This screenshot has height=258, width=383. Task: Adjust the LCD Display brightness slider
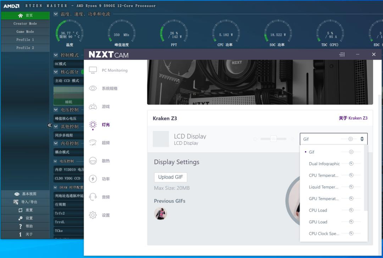[x=273, y=139]
